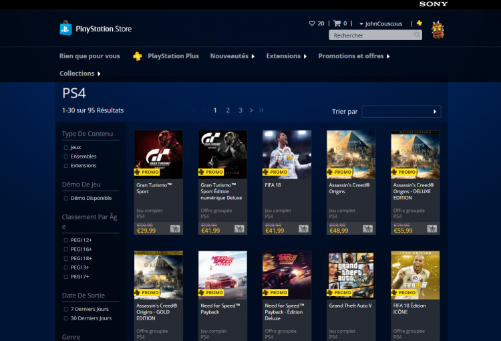This screenshot has height=341, width=501.
Task: Add Assassin's Creed Origins DELUXE to cart
Action: pos(432,229)
